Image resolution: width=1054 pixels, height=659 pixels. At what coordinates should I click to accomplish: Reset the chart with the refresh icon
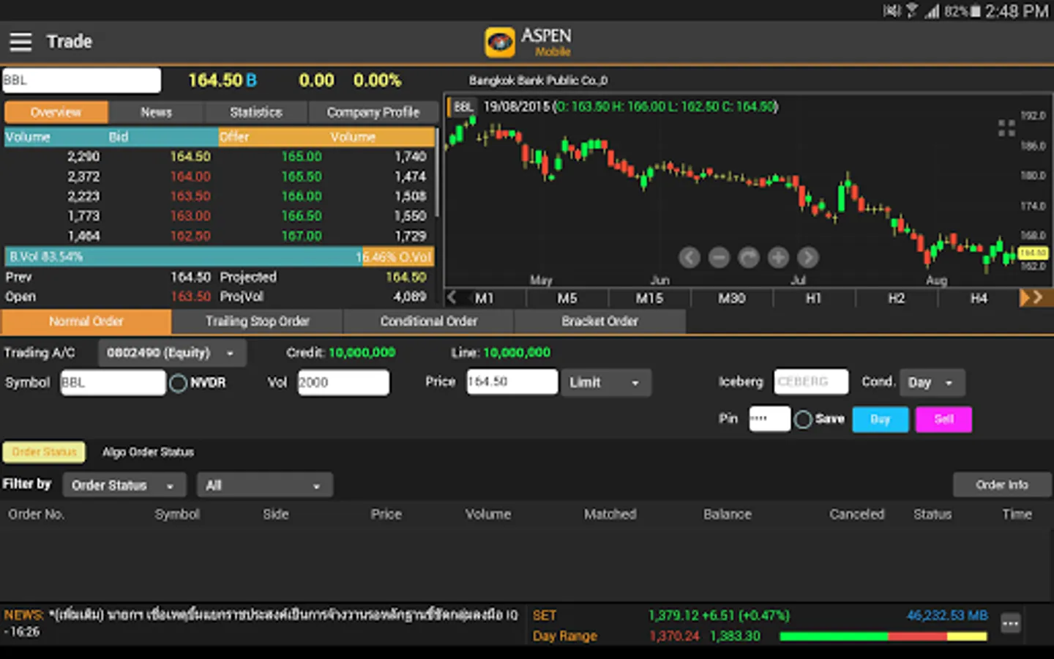[x=749, y=258]
